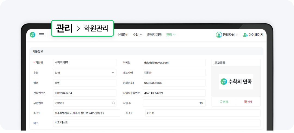Click the 이메일 field with ddddd@naver.com
Image resolution: width=294 pixels, height=133 pixels.
[x=174, y=62]
